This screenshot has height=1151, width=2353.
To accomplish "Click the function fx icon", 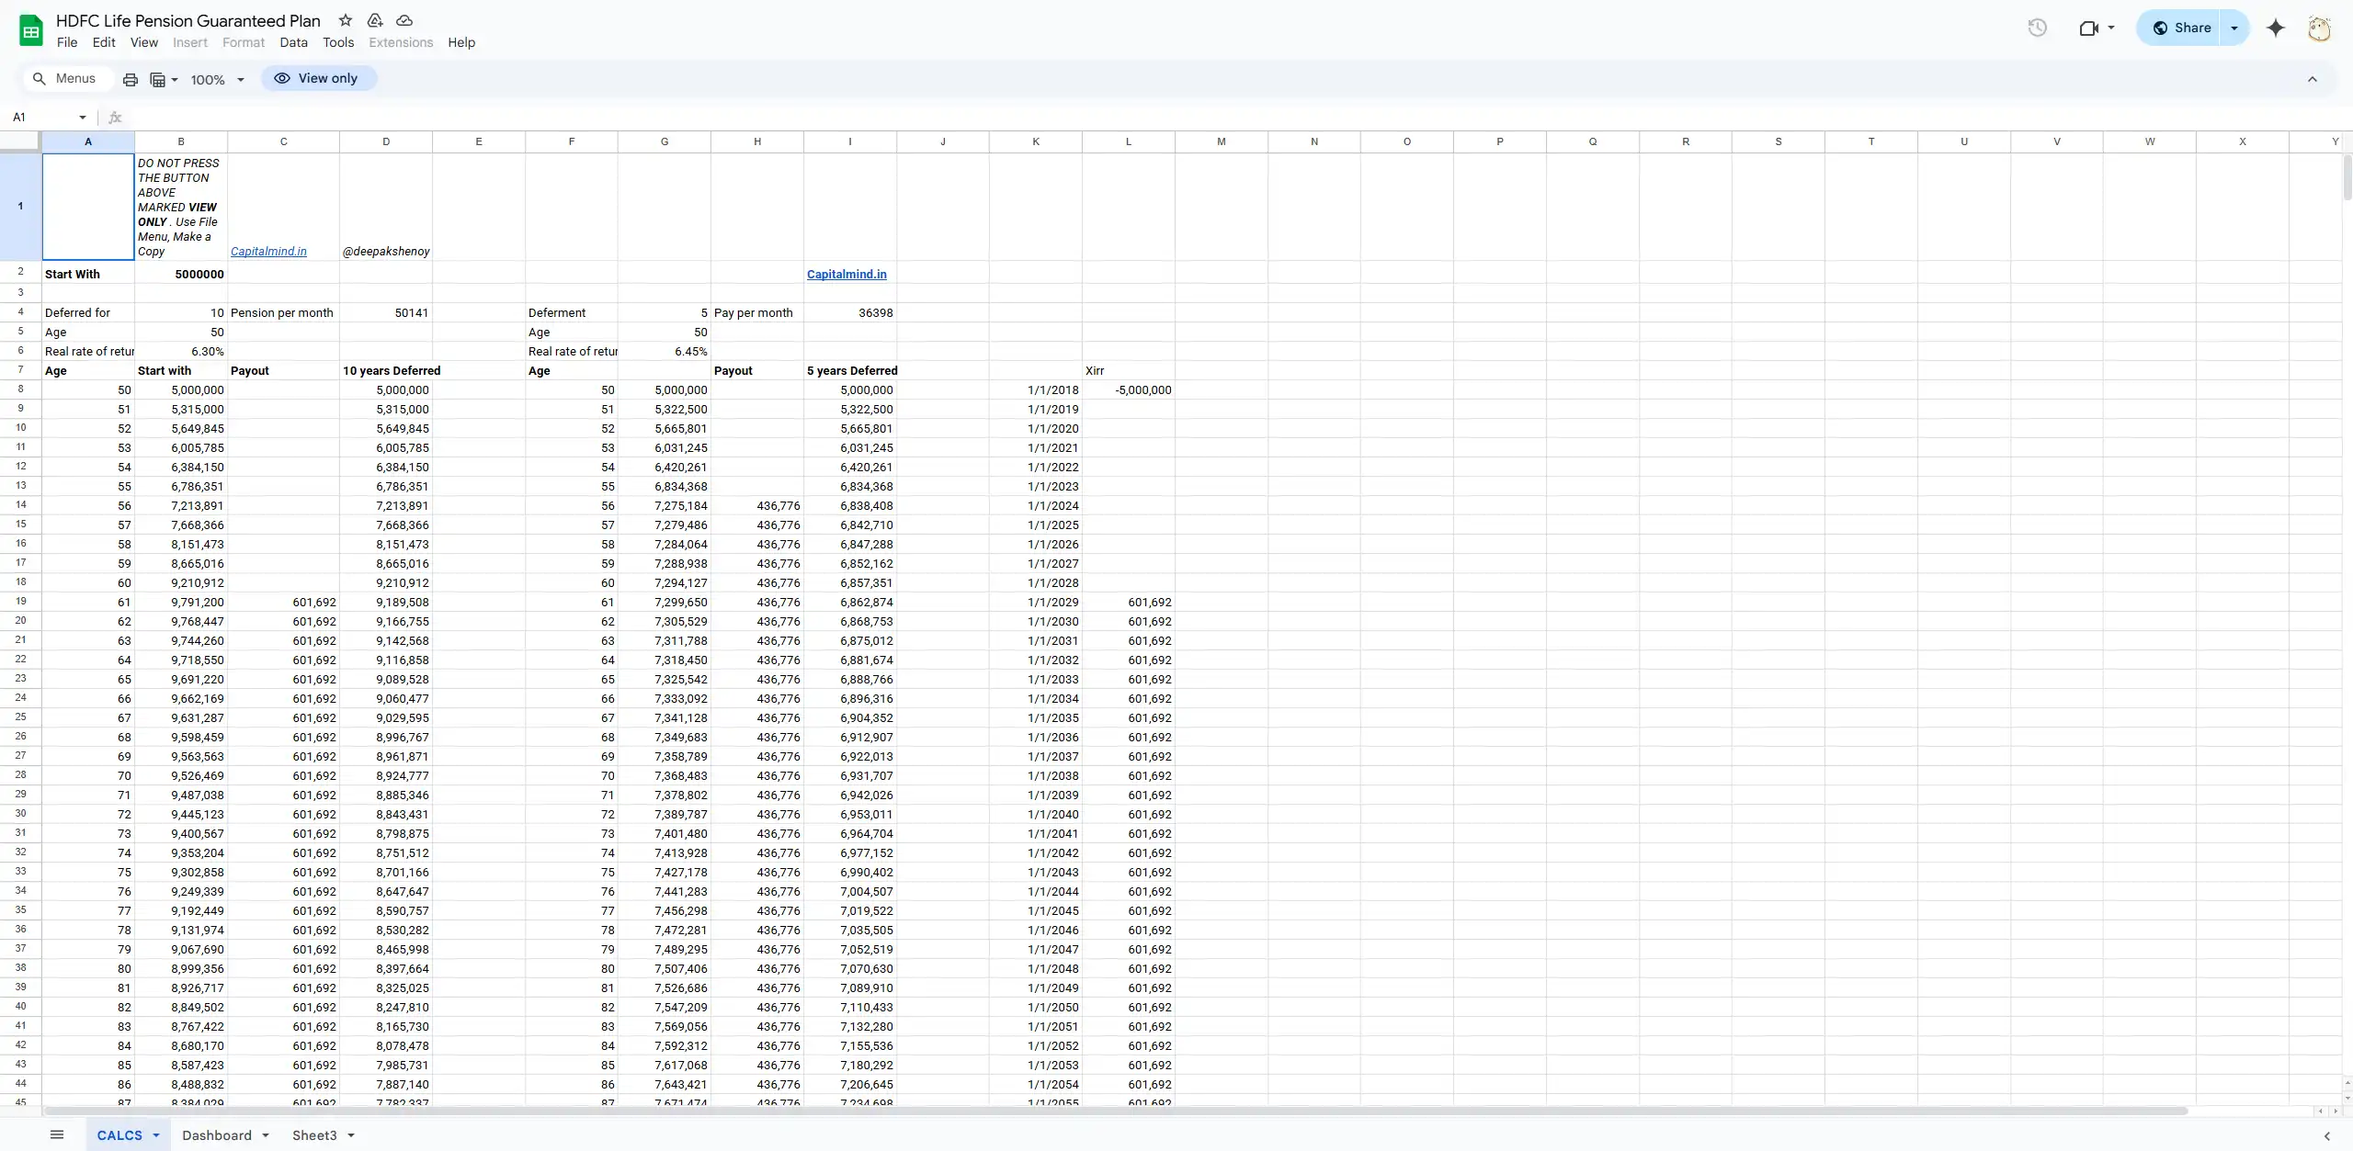I will point(115,118).
